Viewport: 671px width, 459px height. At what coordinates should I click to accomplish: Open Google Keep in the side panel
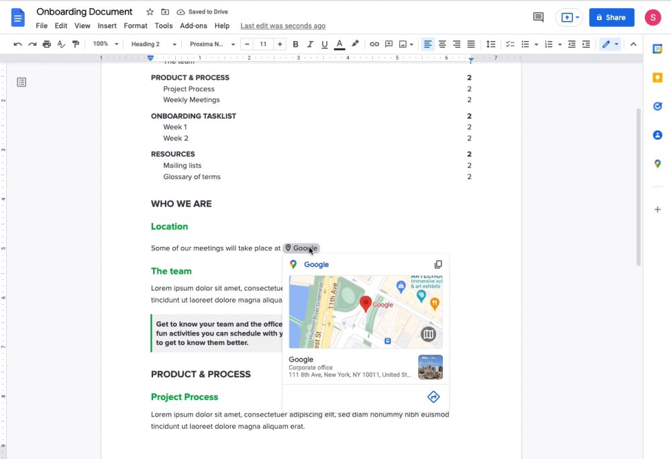point(658,77)
